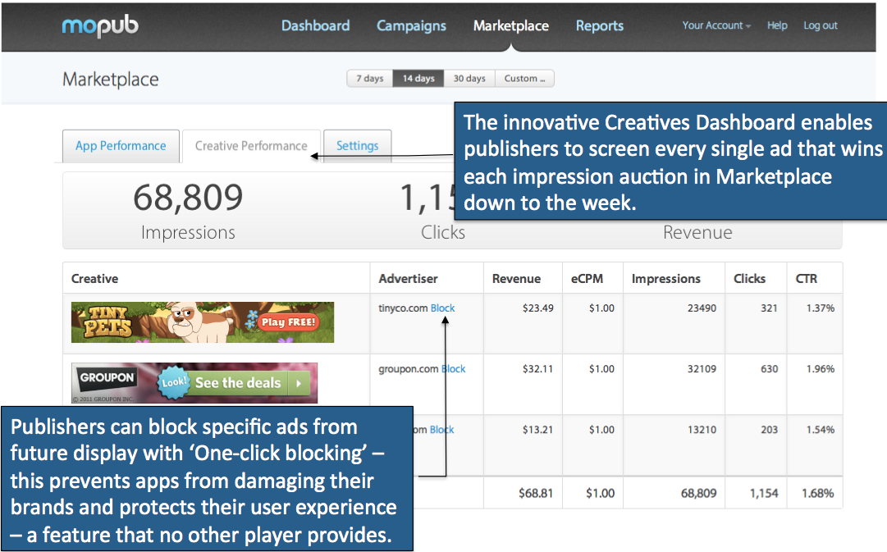Switch to the 30 days range
The image size is (887, 552).
[469, 79]
